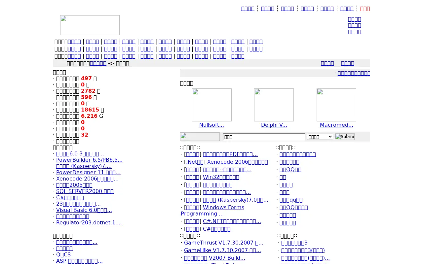Open the Macromed... text link
The height and width of the screenshot is (264, 423).
tap(336, 125)
